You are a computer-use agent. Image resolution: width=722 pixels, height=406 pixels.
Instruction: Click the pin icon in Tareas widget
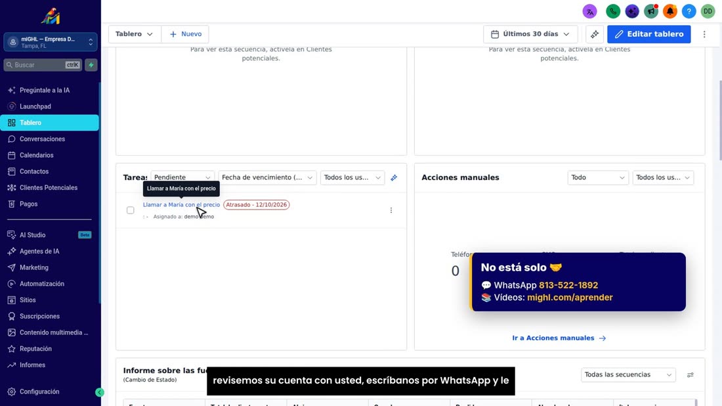pos(394,178)
